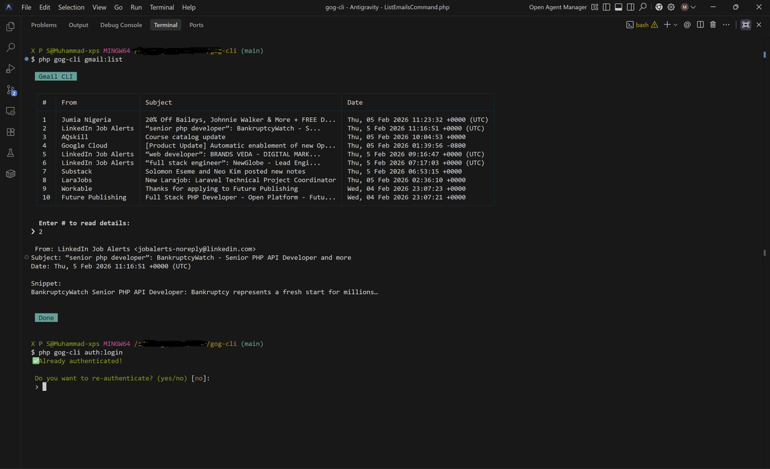Open the Terminal menu
This screenshot has width=770, height=469.
coord(162,7)
